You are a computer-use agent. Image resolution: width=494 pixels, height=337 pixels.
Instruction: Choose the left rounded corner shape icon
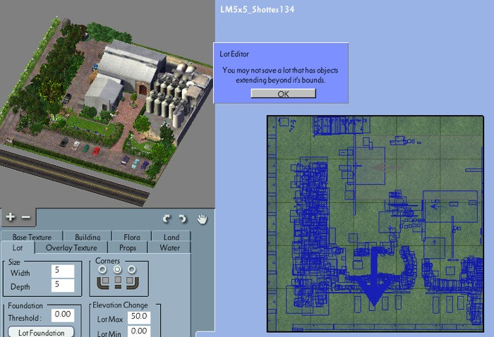click(x=103, y=283)
